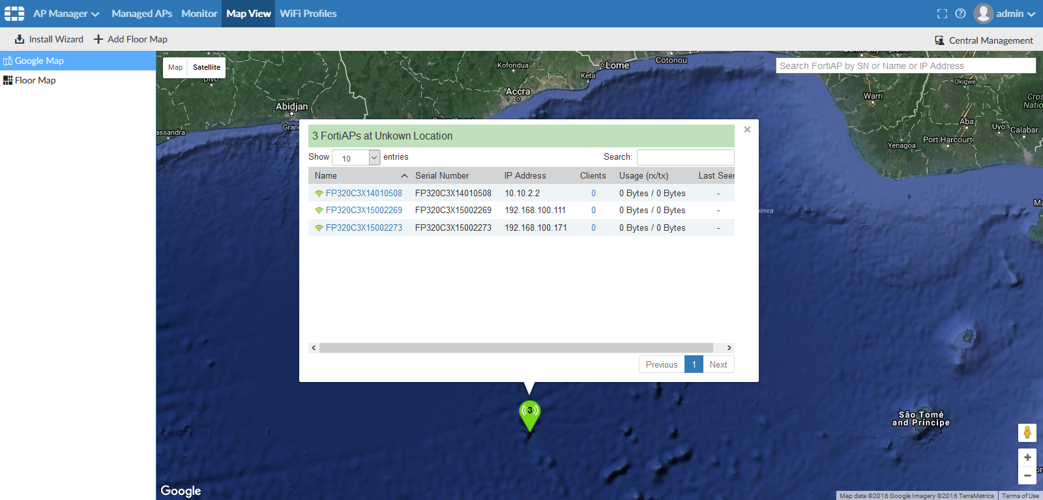Open map Terms of Use link
This screenshot has width=1043, height=500.
pos(1020,496)
